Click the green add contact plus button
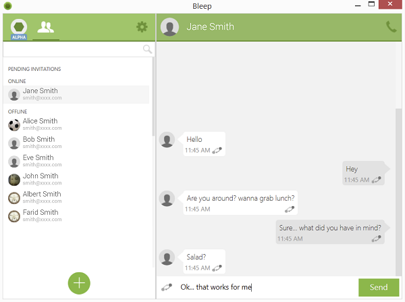The image size is (405, 302). (79, 282)
